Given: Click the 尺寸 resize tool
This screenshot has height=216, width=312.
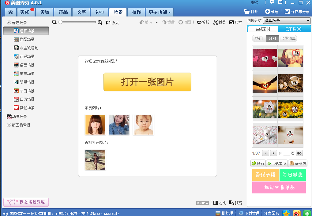Looking at the screenshot, I should point(235,22).
